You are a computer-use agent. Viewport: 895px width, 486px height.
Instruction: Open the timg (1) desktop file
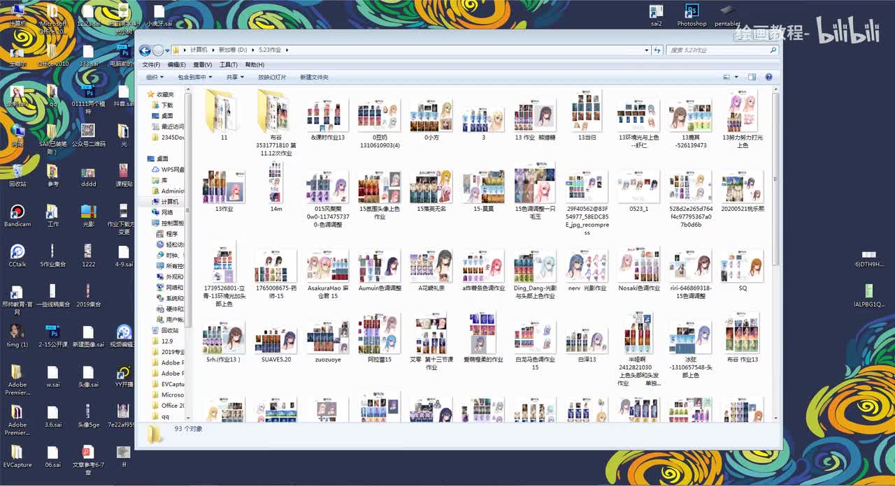coord(17,336)
